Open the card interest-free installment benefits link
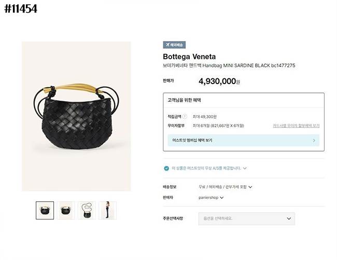 [x=296, y=126]
